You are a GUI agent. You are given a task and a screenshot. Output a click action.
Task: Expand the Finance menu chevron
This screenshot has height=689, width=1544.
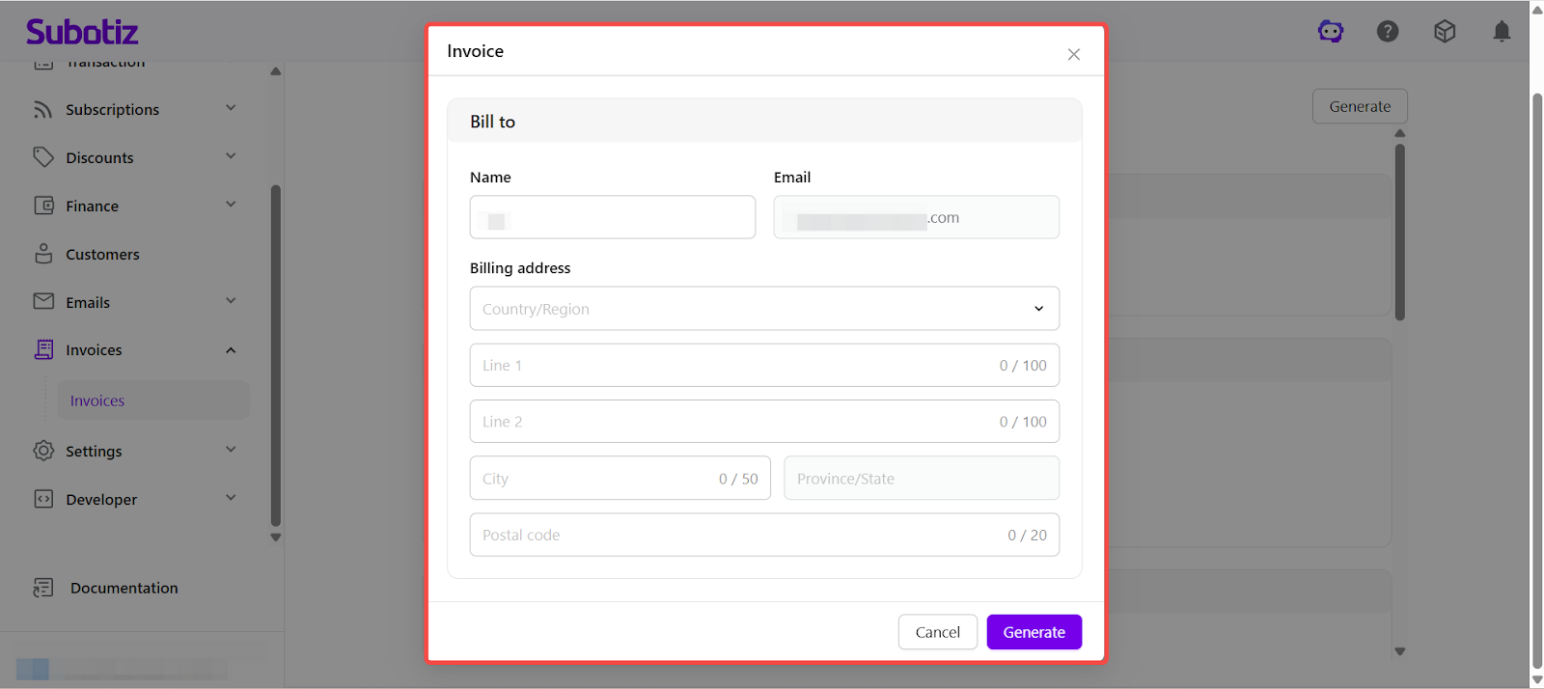231,205
